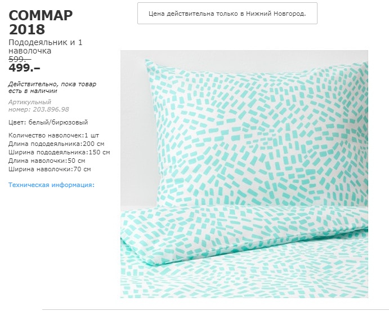Viewport: 389px width, 311px height.
Task: Open the Техническая информация link
Action: [x=51, y=185]
